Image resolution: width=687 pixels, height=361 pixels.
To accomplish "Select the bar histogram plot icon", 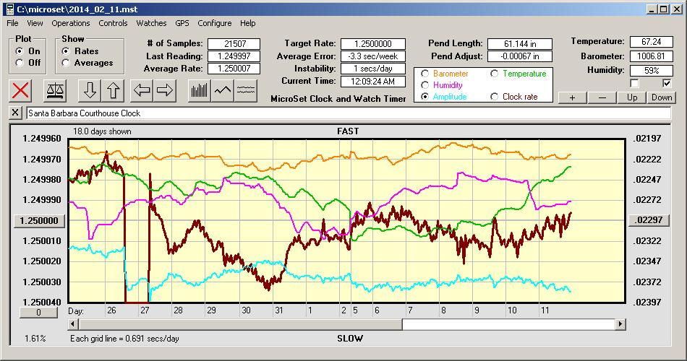I will (199, 90).
